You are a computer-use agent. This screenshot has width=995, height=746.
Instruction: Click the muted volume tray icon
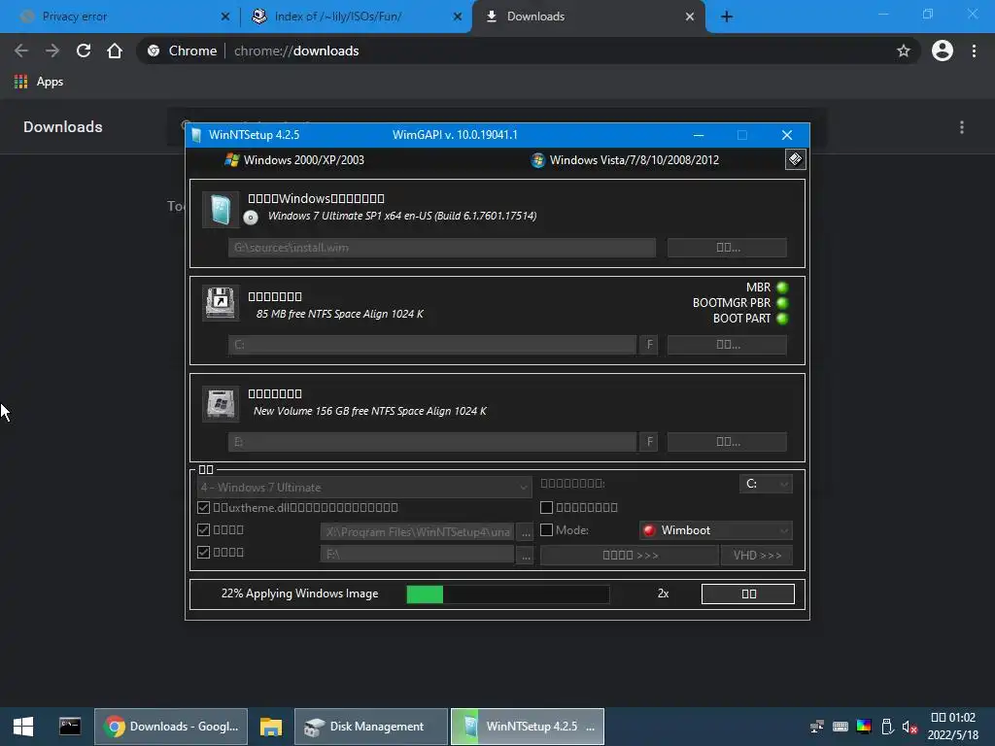[909, 727]
